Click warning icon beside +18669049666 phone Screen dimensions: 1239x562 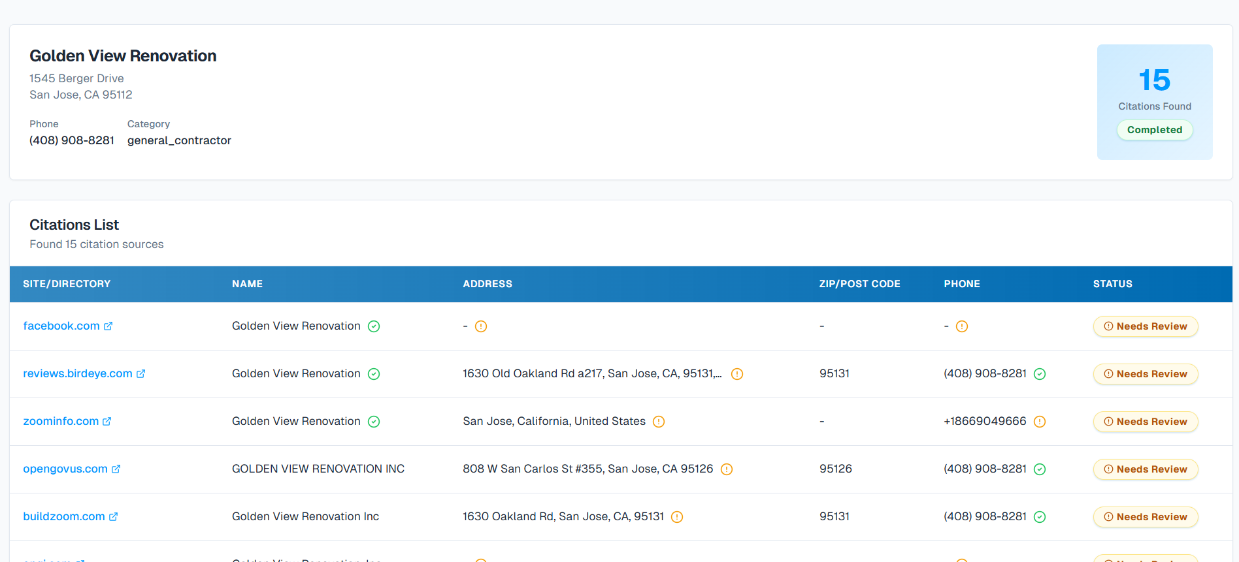(x=1040, y=422)
